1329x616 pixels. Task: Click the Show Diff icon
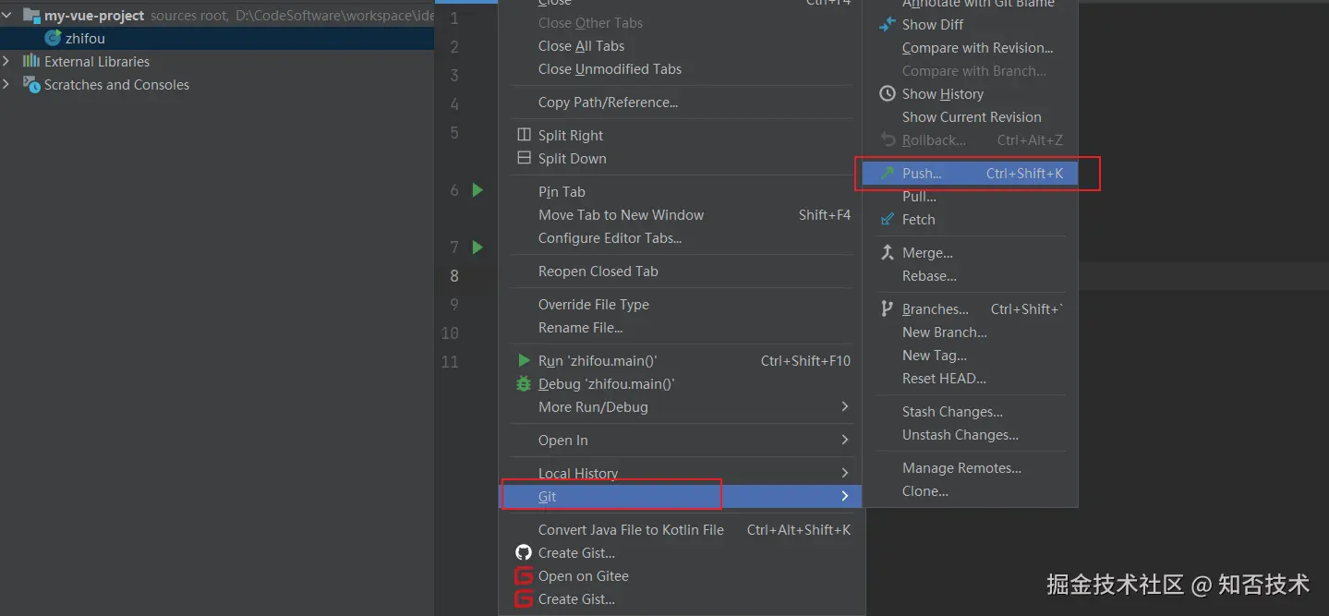[x=888, y=25]
